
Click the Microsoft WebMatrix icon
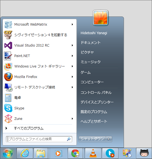[x=8, y=25]
